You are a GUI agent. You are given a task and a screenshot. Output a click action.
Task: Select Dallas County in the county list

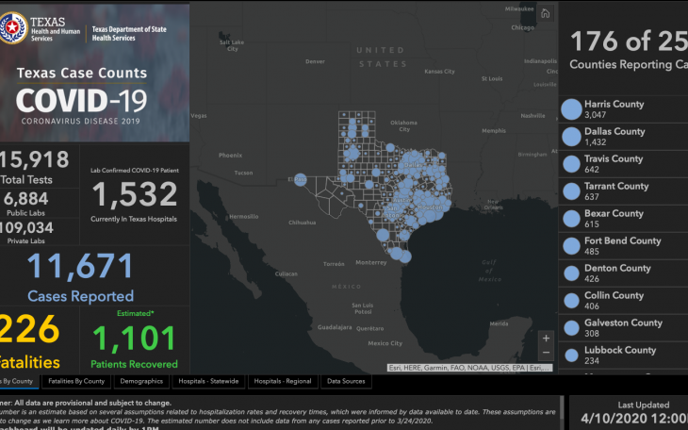(614, 137)
